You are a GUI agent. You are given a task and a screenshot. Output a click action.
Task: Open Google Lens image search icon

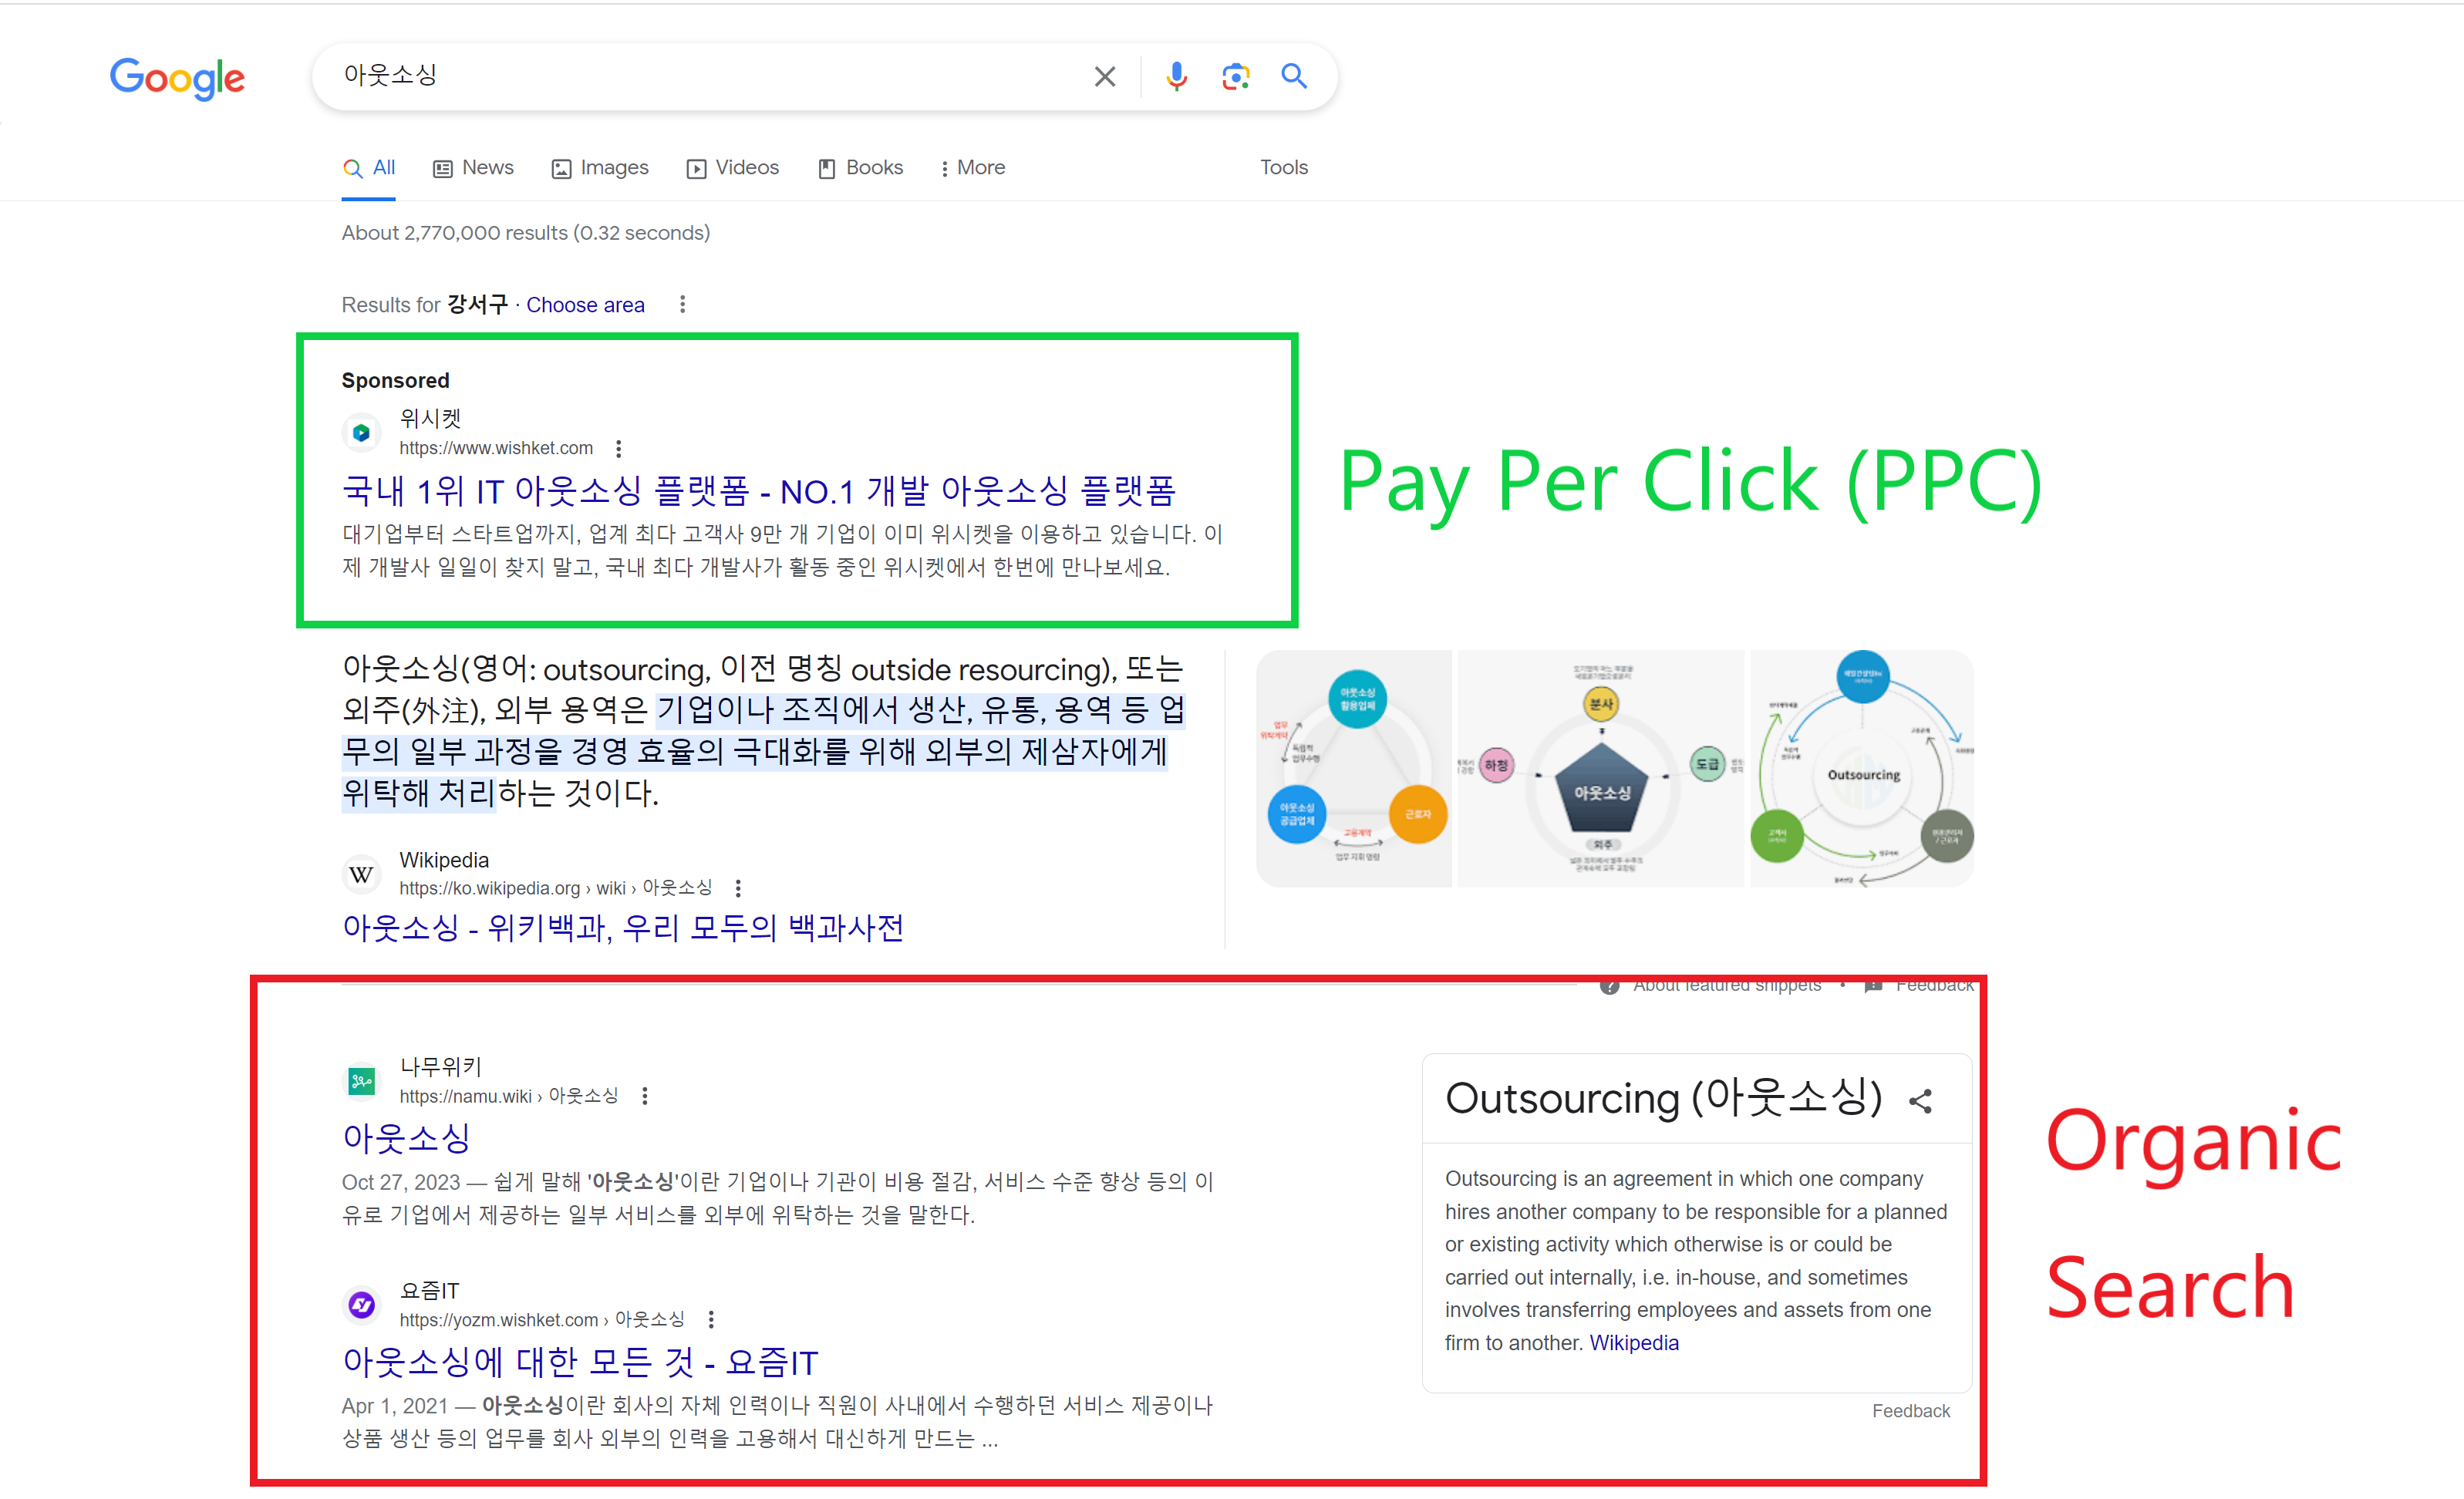click(1236, 76)
